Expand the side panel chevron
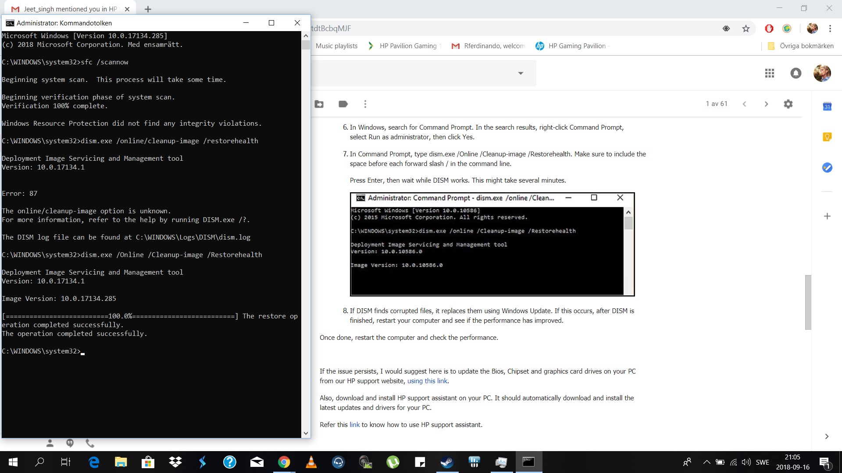 point(827,436)
